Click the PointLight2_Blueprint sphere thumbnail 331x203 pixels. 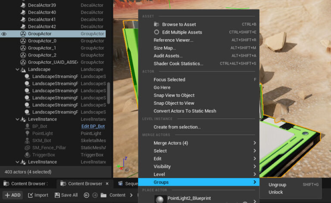[x=160, y=199]
